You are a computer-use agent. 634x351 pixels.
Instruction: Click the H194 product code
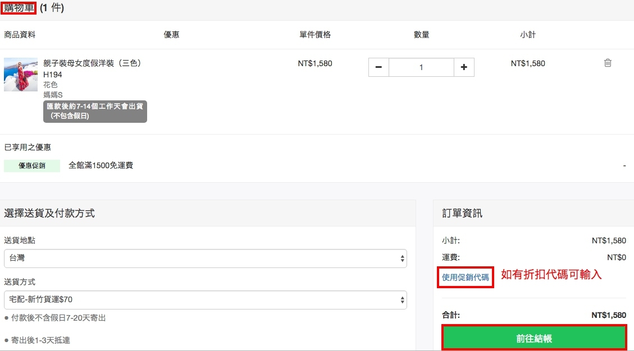coord(51,74)
